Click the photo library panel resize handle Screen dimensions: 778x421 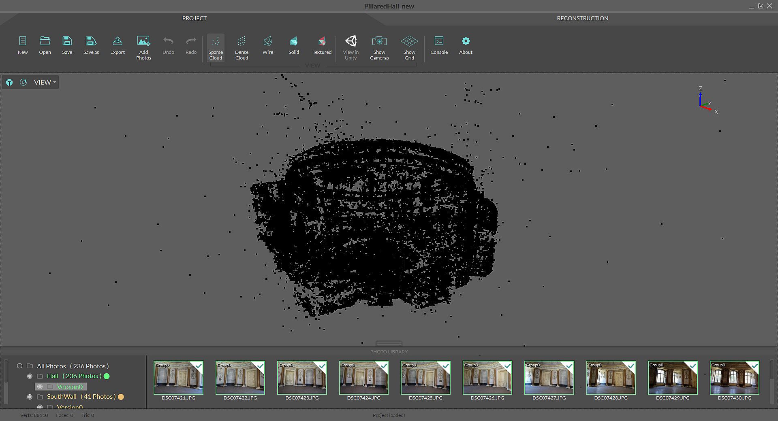(389, 343)
